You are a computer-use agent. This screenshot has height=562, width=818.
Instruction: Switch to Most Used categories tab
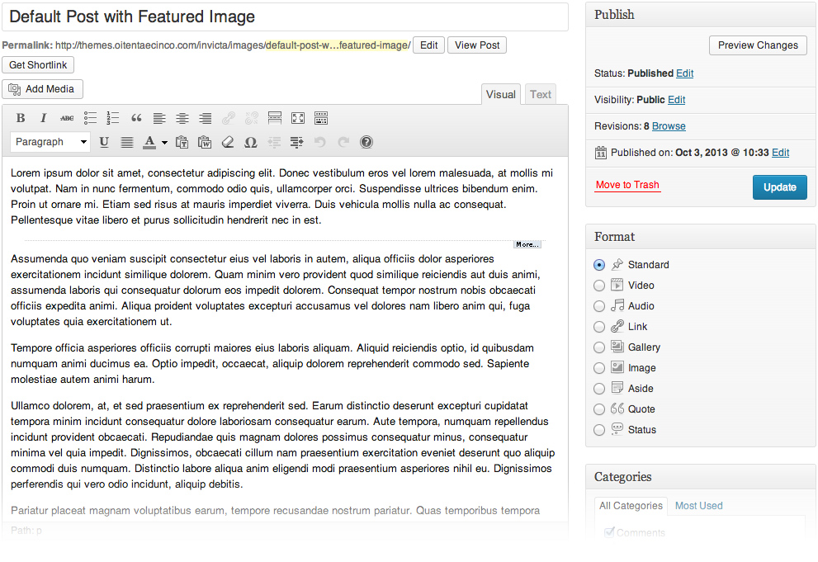[698, 506]
